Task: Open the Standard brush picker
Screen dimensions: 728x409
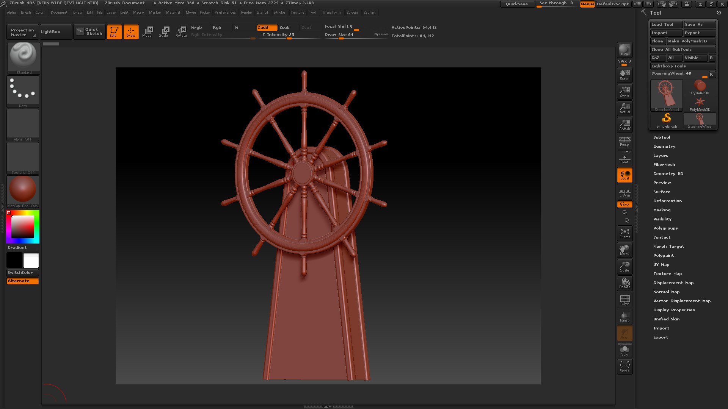Action: pyautogui.click(x=23, y=58)
